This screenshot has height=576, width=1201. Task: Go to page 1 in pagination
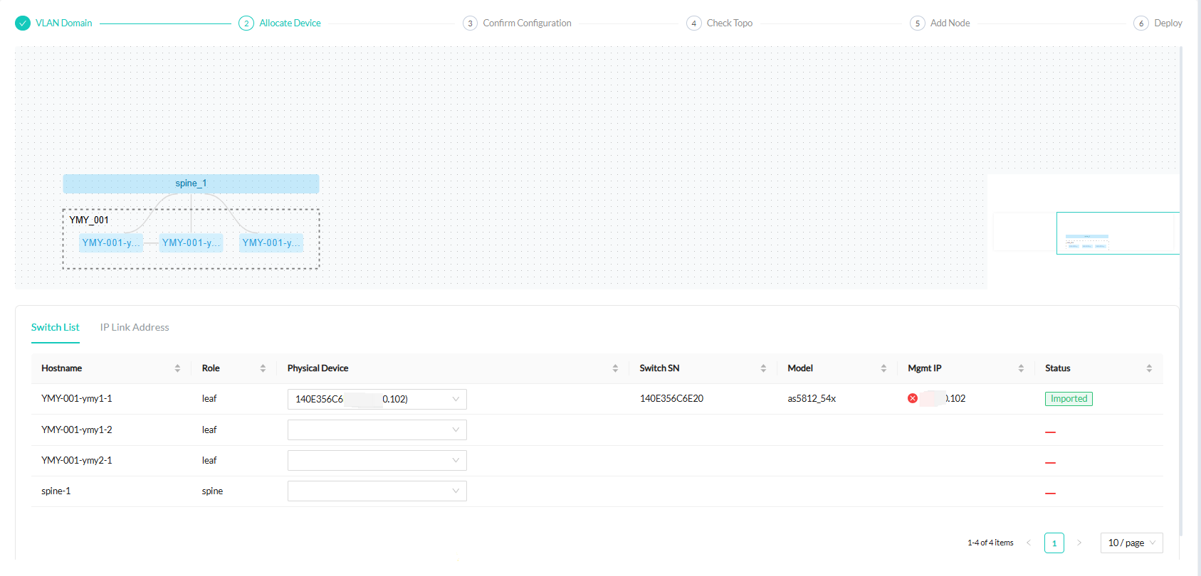click(1054, 543)
